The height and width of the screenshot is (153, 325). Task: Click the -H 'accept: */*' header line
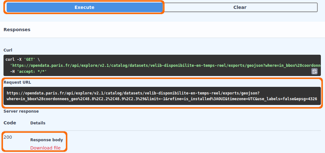coord(28,72)
